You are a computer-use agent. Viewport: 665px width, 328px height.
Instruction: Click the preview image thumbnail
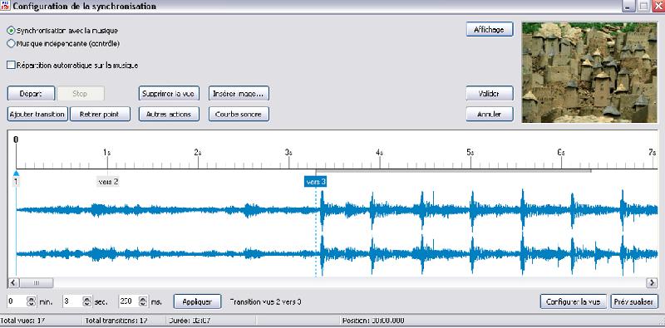(589, 72)
